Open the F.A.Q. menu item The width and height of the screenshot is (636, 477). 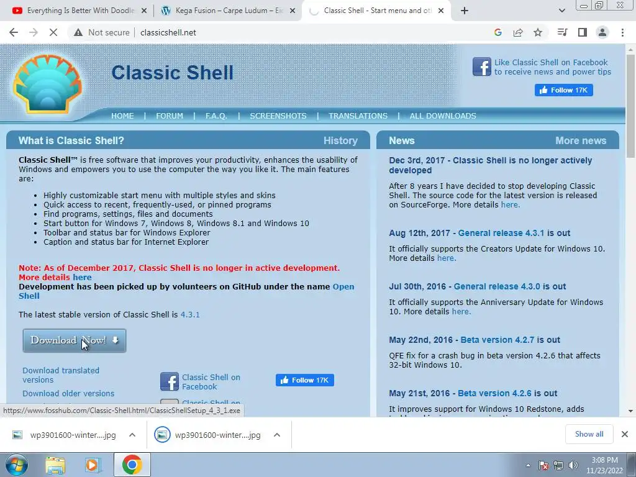(216, 116)
